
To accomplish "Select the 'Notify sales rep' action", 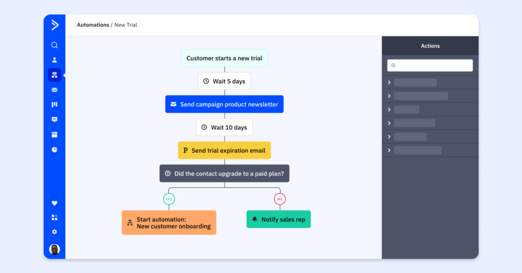I will pyautogui.click(x=279, y=219).
